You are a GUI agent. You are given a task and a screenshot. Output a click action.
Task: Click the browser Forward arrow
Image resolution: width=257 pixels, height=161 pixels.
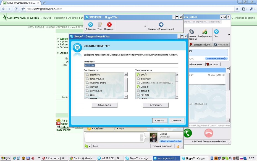pos(9,9)
